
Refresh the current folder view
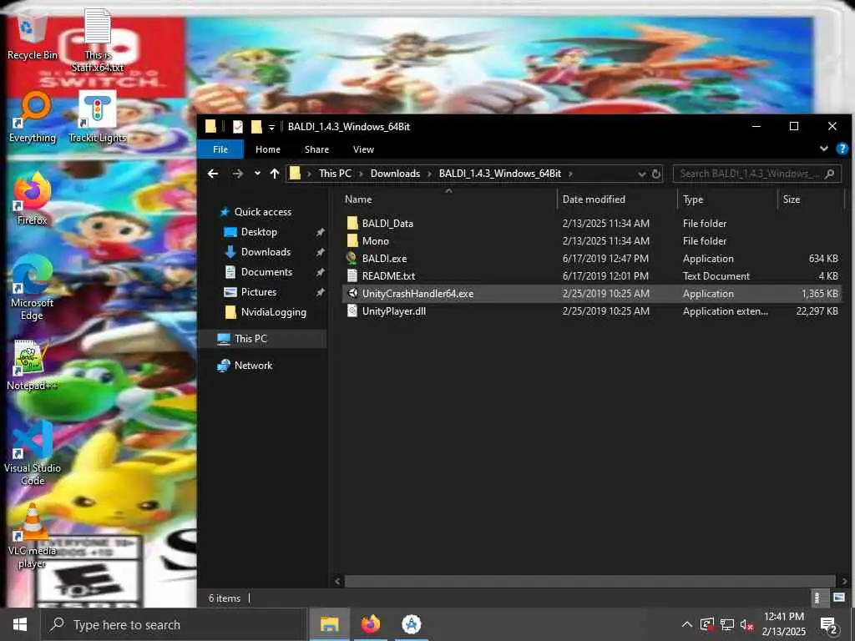pyautogui.click(x=656, y=174)
